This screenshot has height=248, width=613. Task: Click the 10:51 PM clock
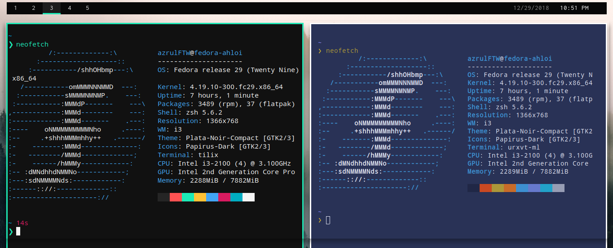pyautogui.click(x=574, y=8)
